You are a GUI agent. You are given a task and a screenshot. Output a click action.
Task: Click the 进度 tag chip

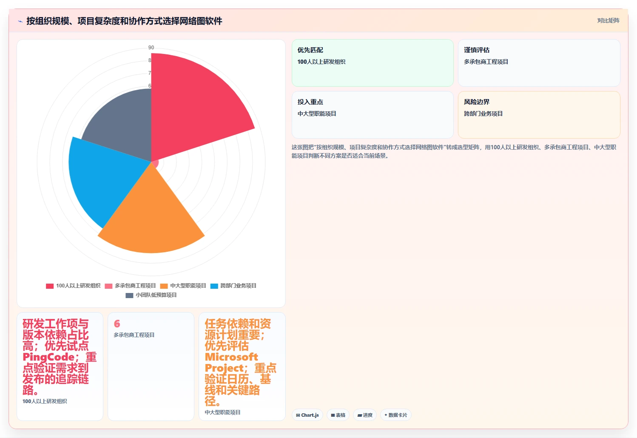coord(365,415)
